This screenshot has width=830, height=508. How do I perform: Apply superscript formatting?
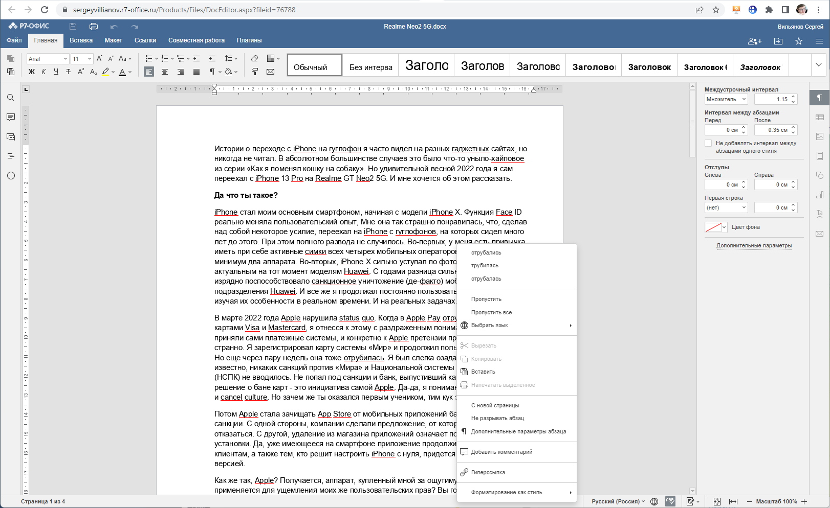pyautogui.click(x=81, y=72)
